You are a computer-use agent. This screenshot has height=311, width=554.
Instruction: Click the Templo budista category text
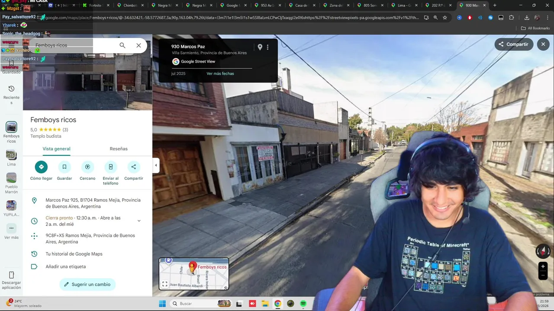pyautogui.click(x=45, y=136)
